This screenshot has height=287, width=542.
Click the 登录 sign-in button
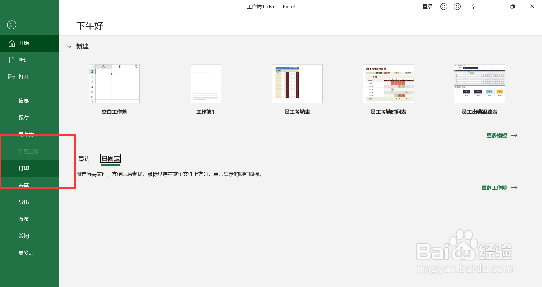click(427, 6)
